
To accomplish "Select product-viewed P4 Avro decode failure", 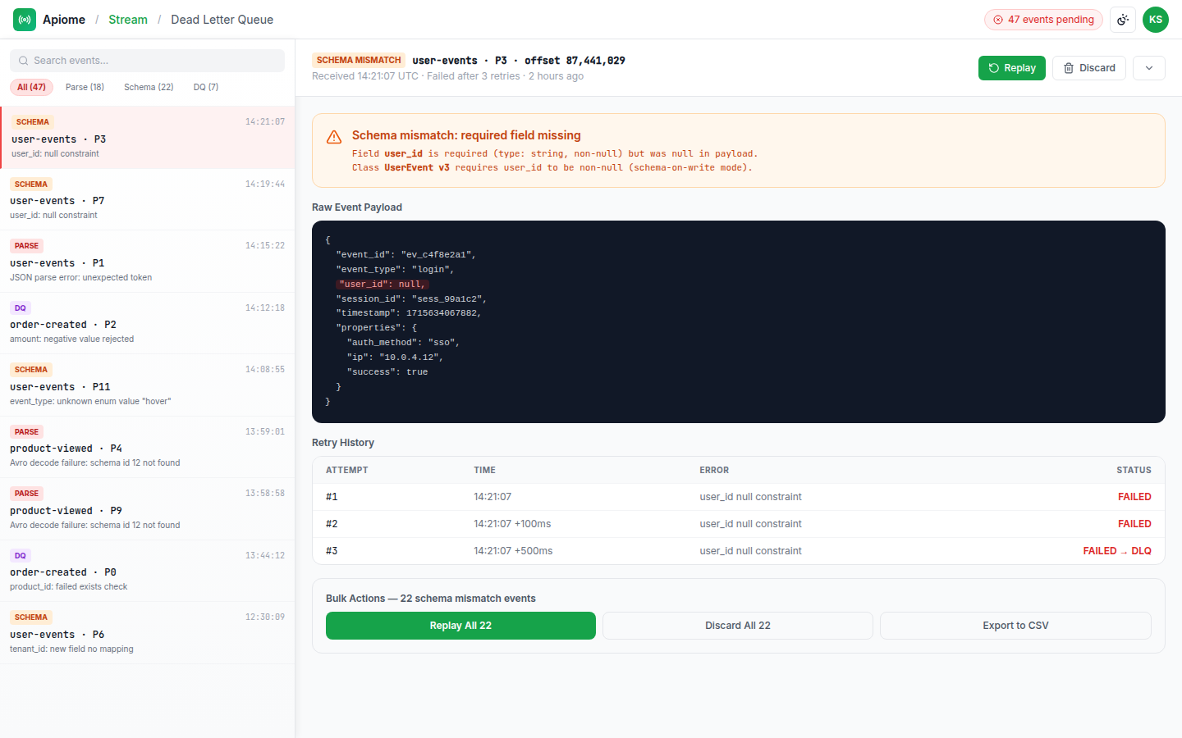I will (148, 447).
